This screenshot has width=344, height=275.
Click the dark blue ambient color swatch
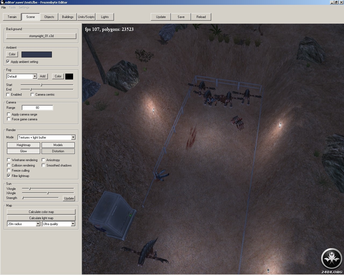coord(37,55)
